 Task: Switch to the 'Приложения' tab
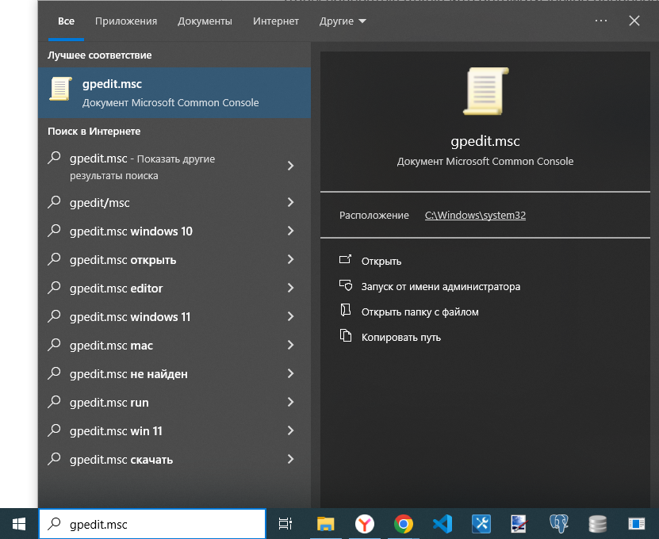[126, 21]
